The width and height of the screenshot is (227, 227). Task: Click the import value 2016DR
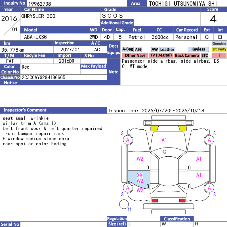67,61
